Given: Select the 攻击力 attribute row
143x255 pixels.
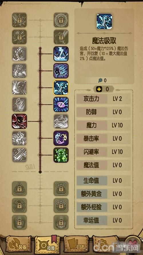Looking at the screenshot, I should tap(104, 99).
